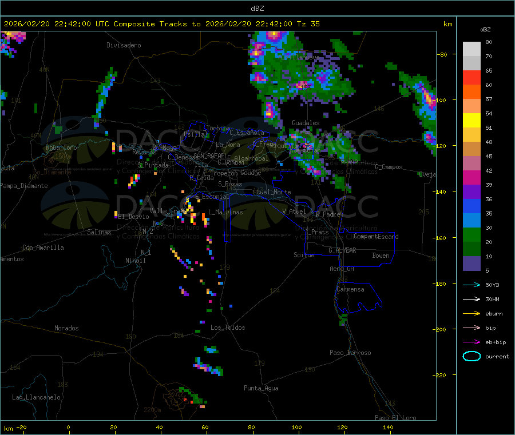The height and width of the screenshot is (435, 515).
Task: Click the El_Desvio map label
Action: click(x=134, y=217)
